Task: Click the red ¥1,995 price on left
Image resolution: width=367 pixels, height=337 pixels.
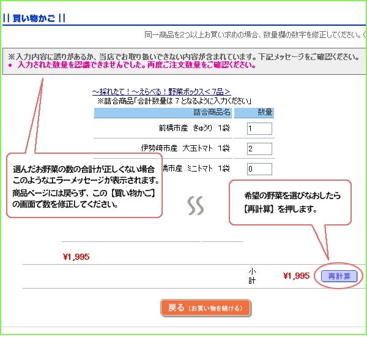Action: (76, 257)
